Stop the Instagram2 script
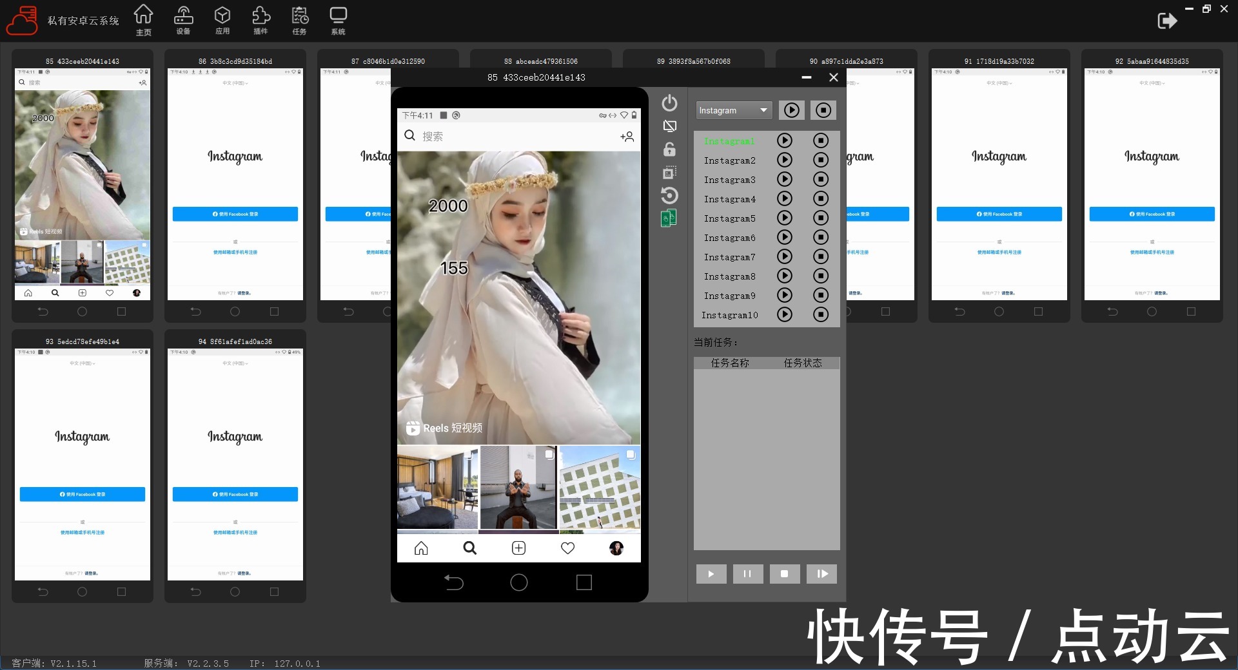1238x670 pixels. tap(821, 160)
